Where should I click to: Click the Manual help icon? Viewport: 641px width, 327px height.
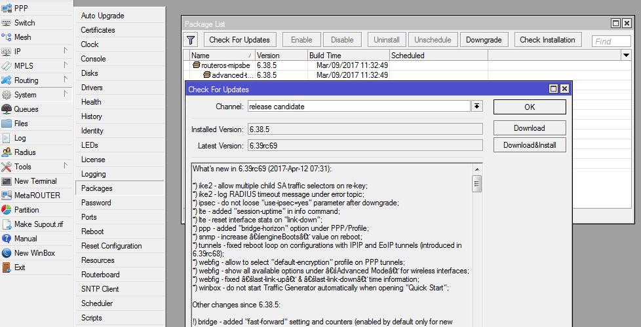[6, 239]
